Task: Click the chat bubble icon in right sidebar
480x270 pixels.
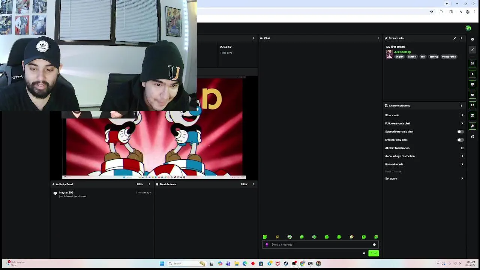Action: tap(472, 95)
